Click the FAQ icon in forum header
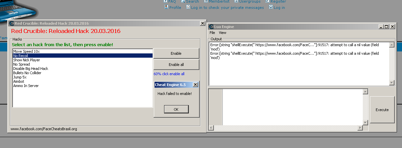The height and width of the screenshot is (148, 402). pyautogui.click(x=166, y=1)
